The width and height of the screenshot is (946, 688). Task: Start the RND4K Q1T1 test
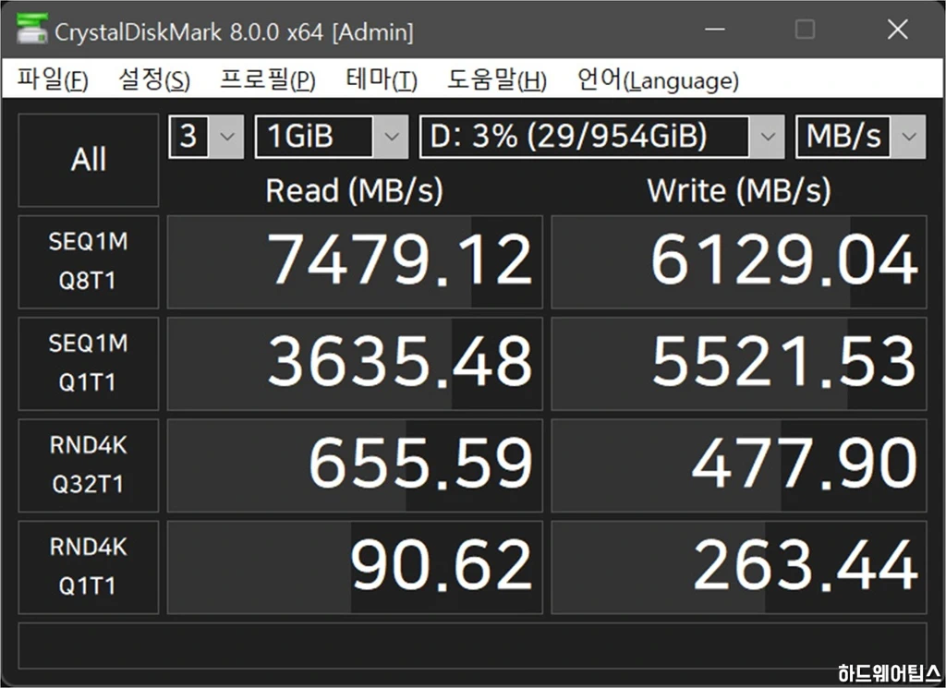coord(89,567)
